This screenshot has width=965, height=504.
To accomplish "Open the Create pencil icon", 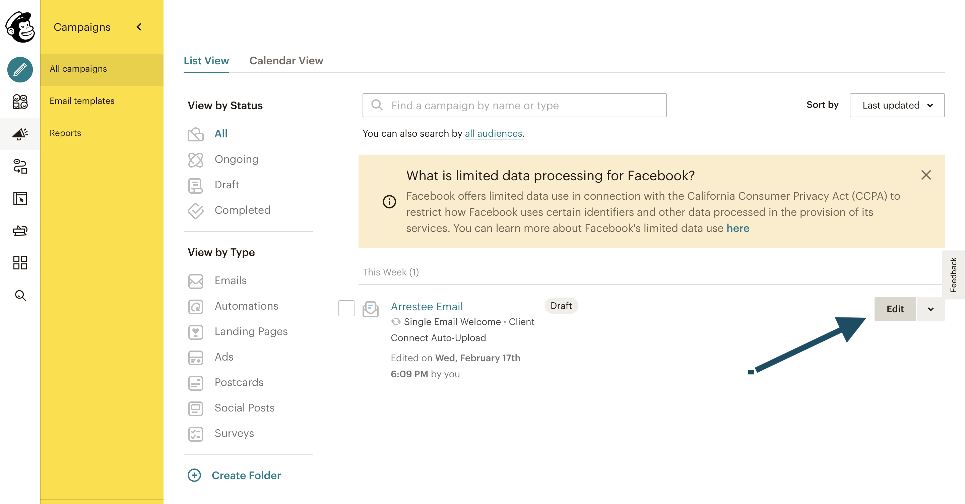I will [x=20, y=70].
